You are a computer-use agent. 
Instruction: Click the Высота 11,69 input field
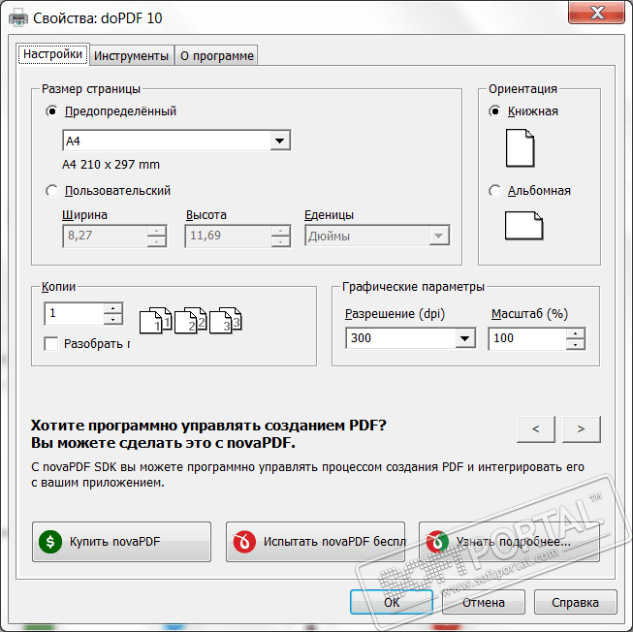[229, 236]
